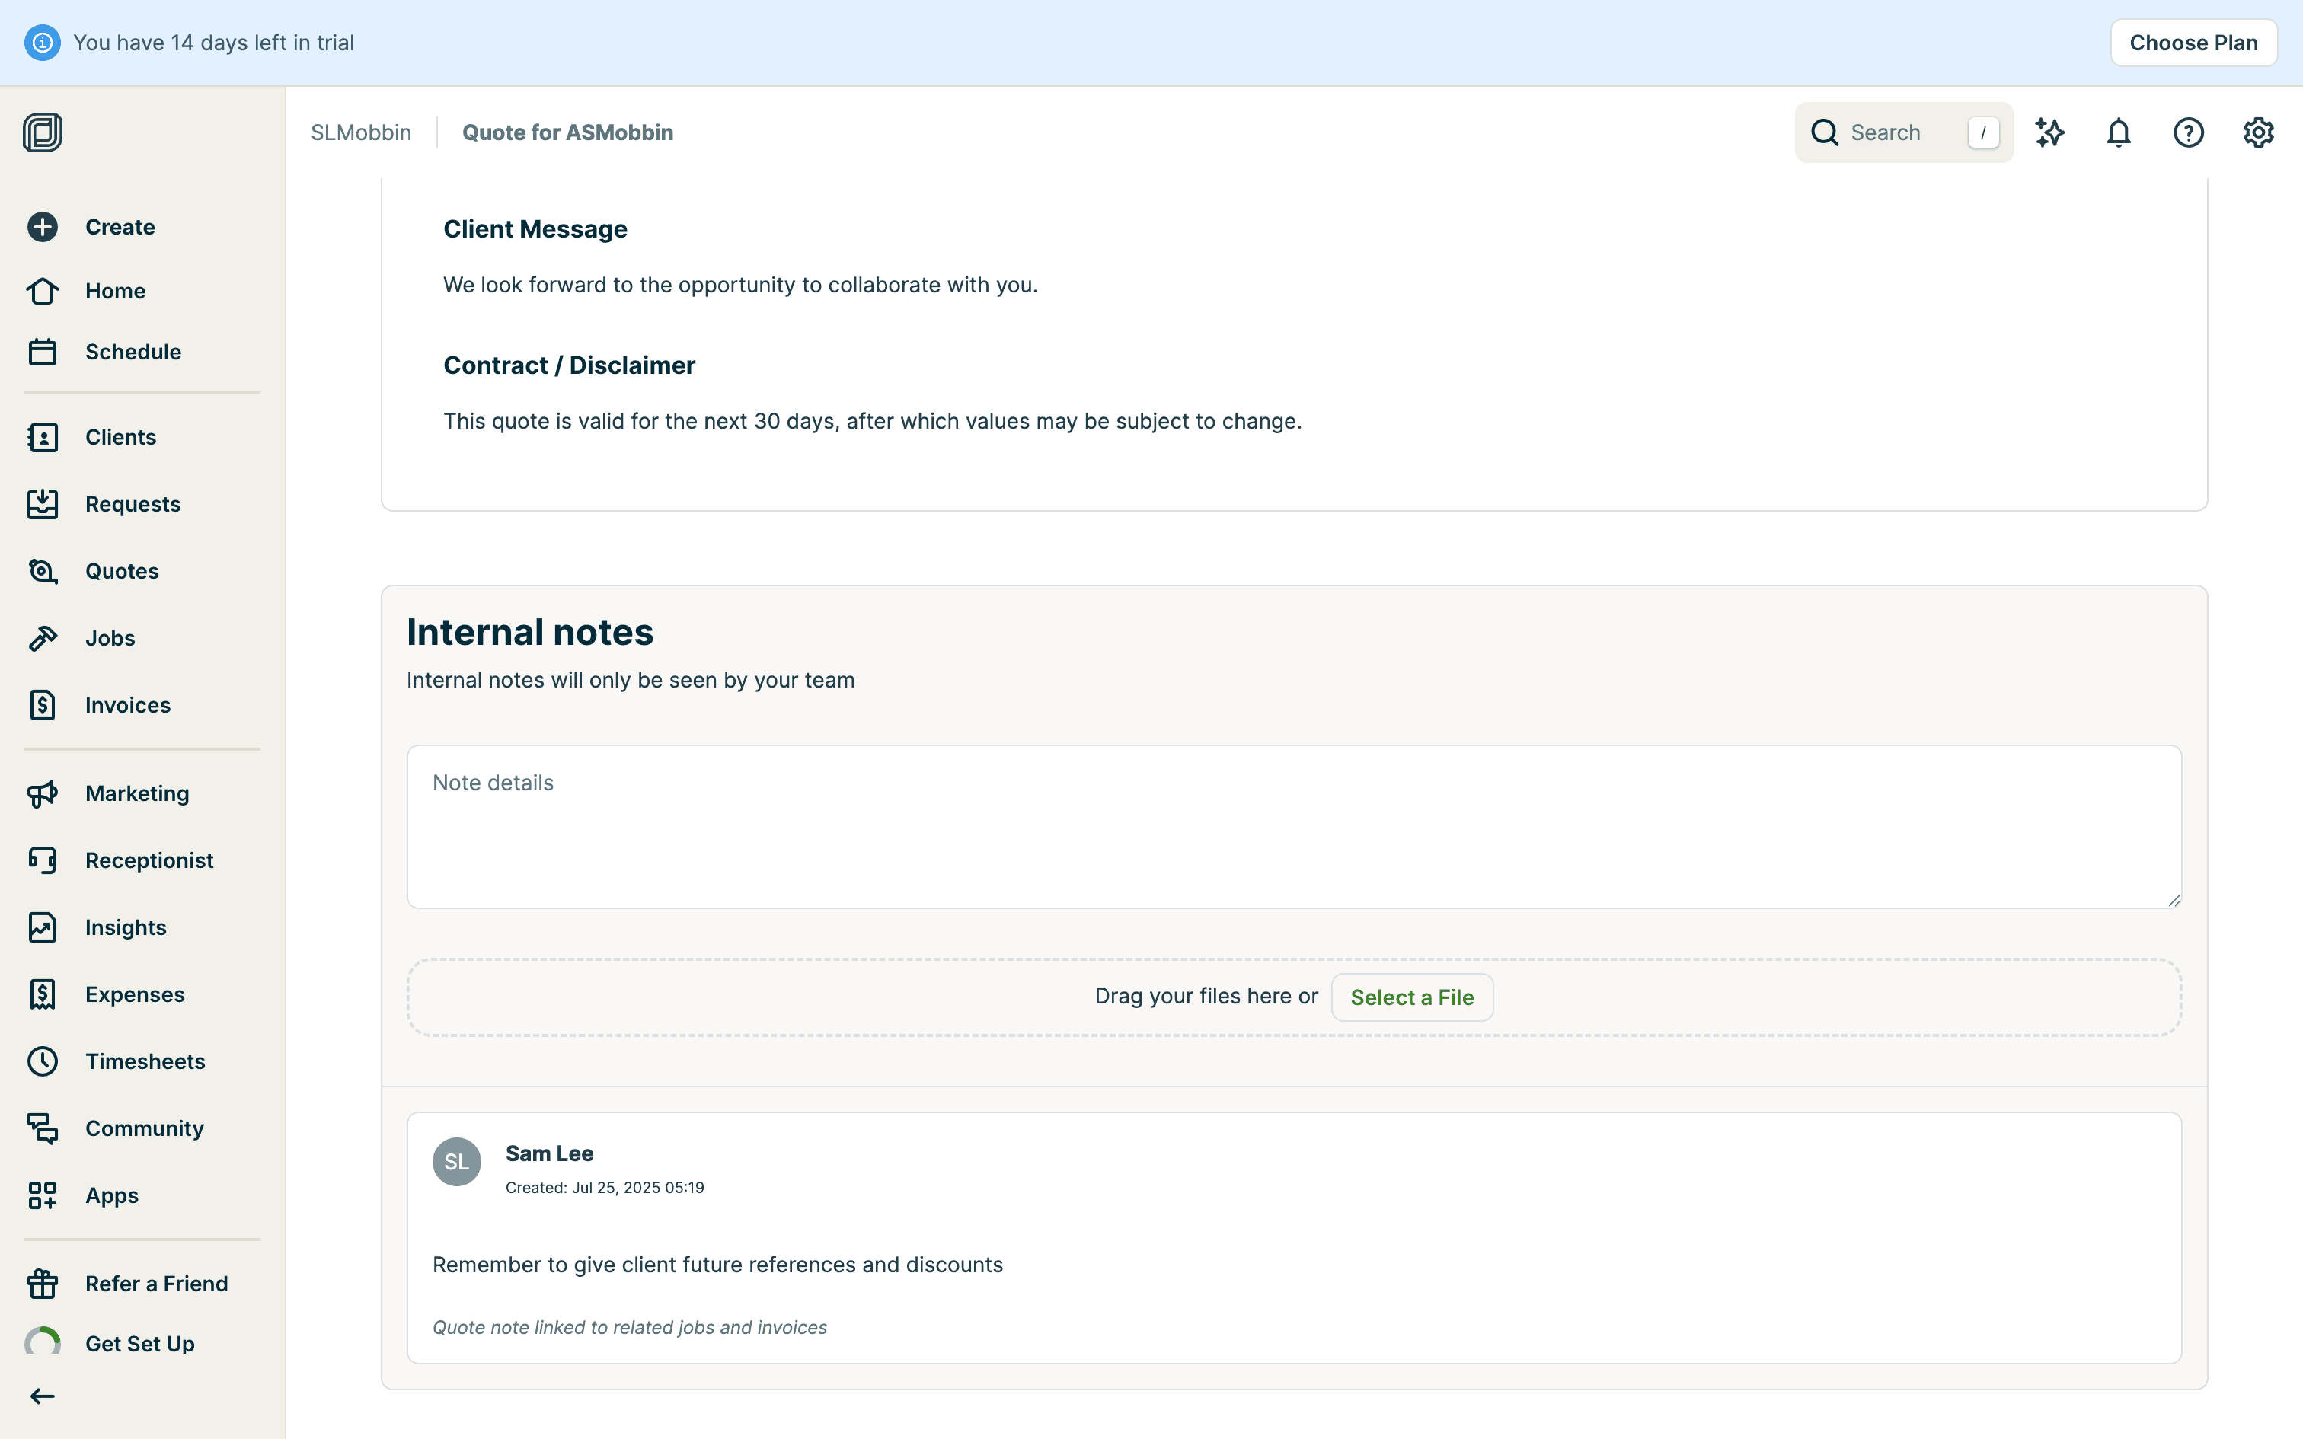Open Get Set Up progress item
Screen dimensions: 2303x1439
point(139,1344)
